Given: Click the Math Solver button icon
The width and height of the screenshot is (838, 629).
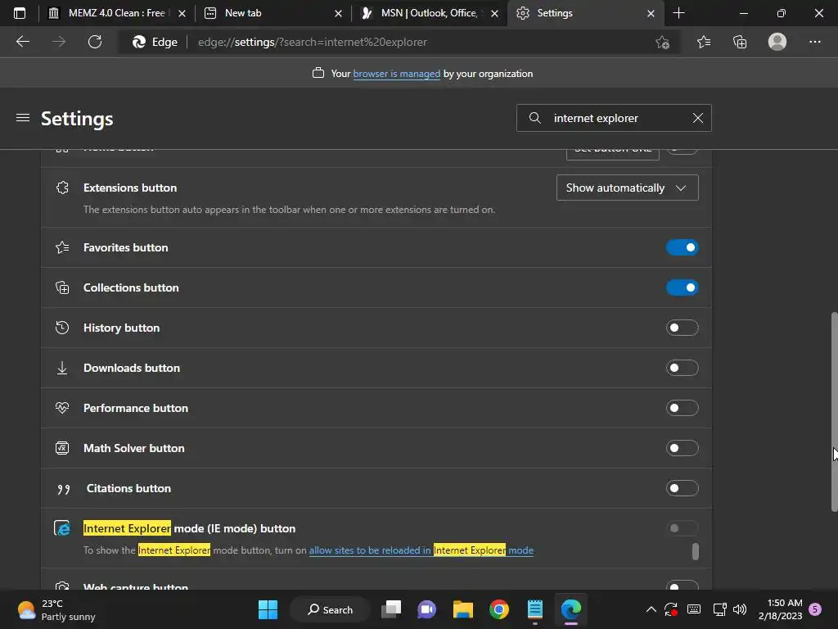Looking at the screenshot, I should [62, 448].
